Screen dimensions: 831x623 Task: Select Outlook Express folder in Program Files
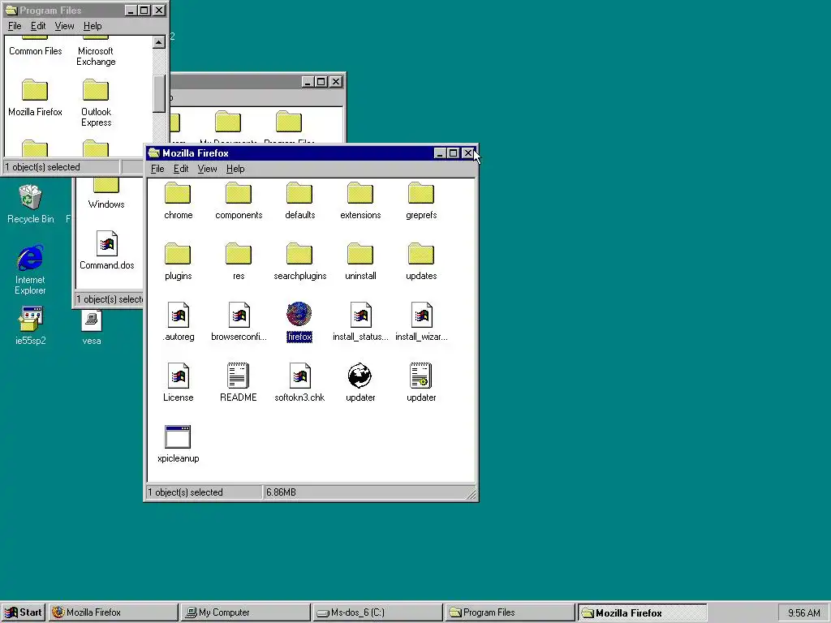tap(96, 91)
